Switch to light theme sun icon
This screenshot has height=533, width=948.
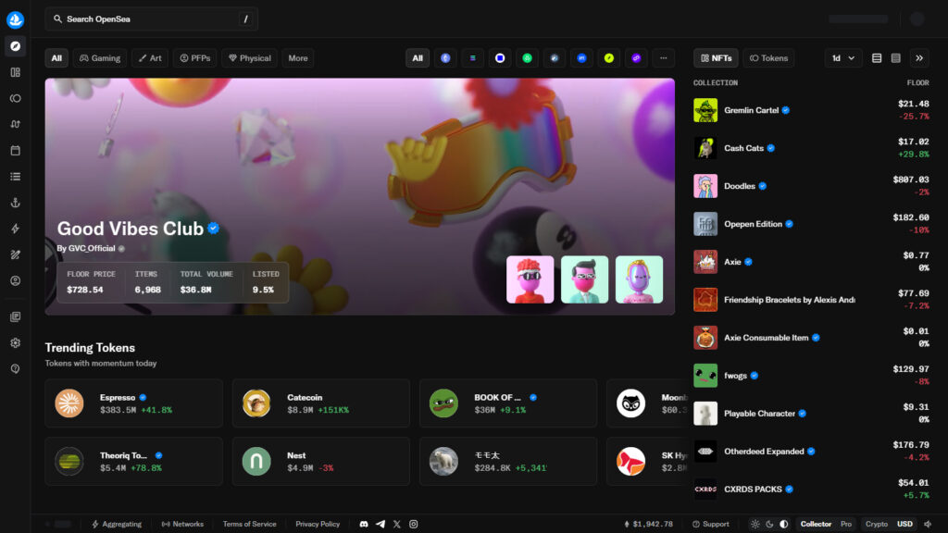(755, 524)
